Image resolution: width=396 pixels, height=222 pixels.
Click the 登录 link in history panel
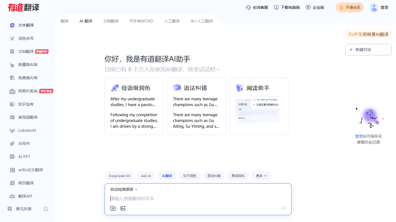tap(359, 136)
